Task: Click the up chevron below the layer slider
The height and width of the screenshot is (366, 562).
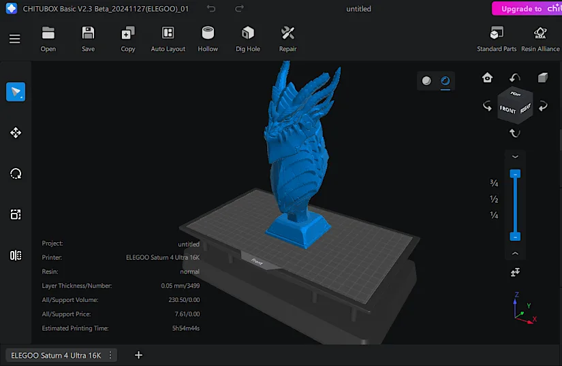Action: click(x=515, y=253)
